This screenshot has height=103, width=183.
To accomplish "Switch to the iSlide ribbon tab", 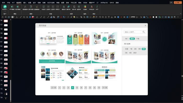I will coord(85,3).
